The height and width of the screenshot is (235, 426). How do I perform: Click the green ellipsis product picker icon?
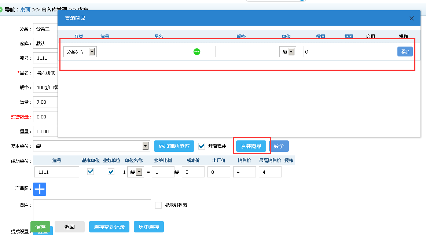click(197, 52)
